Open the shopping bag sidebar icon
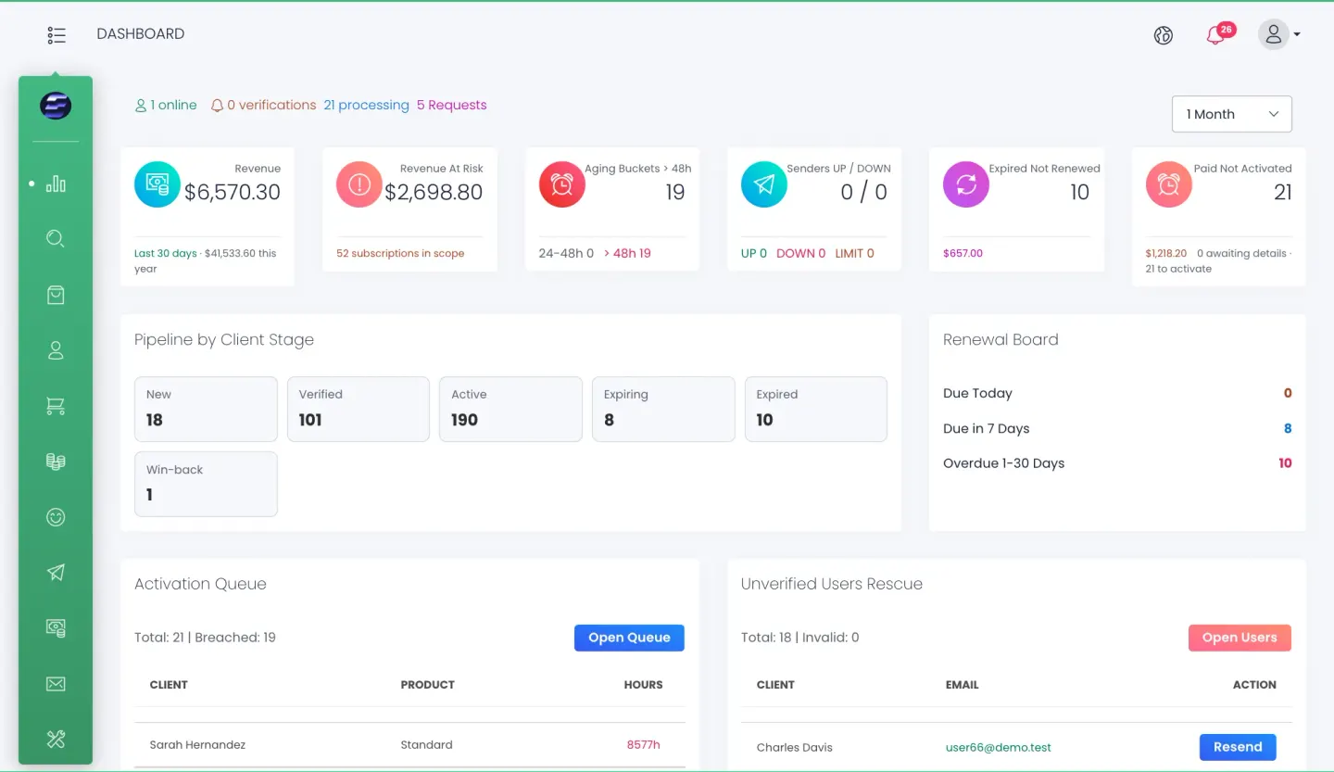Screen dimensions: 1334x772 (56, 295)
